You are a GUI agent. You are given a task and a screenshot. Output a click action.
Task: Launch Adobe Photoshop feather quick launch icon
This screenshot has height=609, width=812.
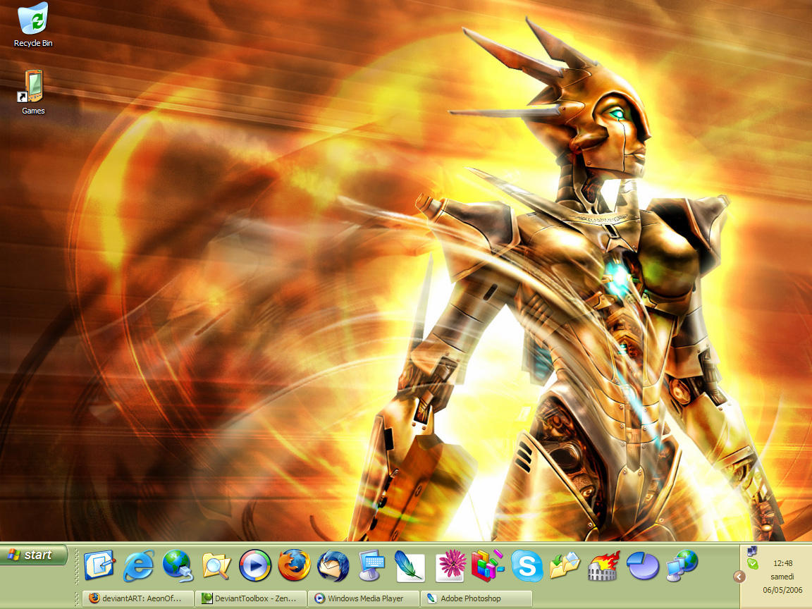click(410, 565)
